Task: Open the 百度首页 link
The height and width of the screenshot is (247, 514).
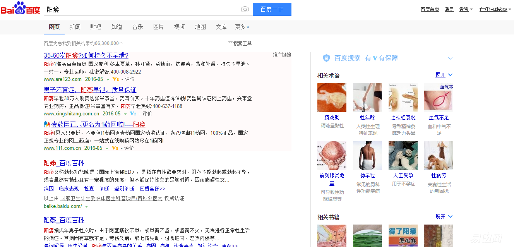Action: pyautogui.click(x=430, y=9)
